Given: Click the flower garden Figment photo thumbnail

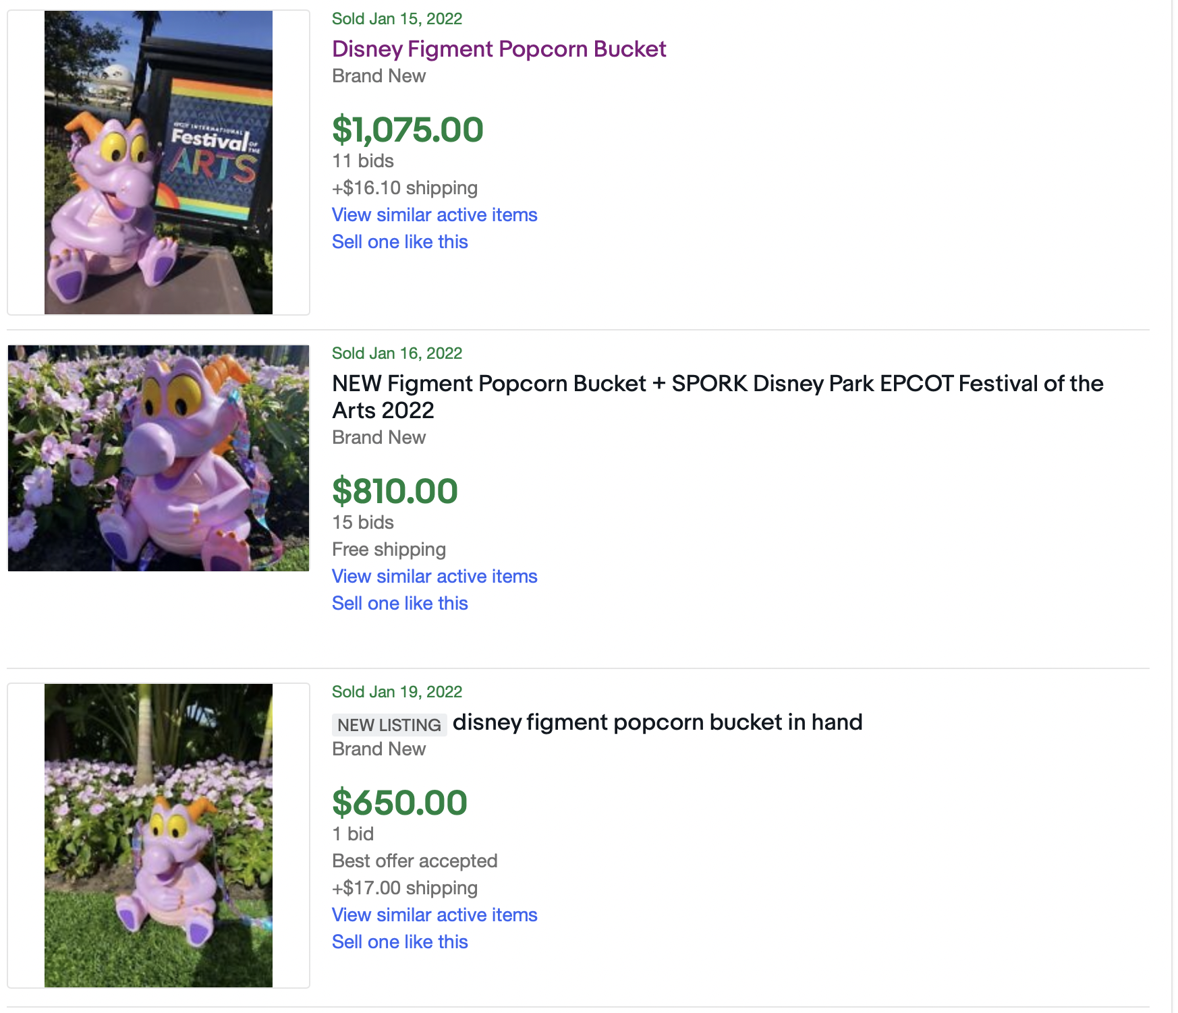Looking at the screenshot, I should click(158, 459).
